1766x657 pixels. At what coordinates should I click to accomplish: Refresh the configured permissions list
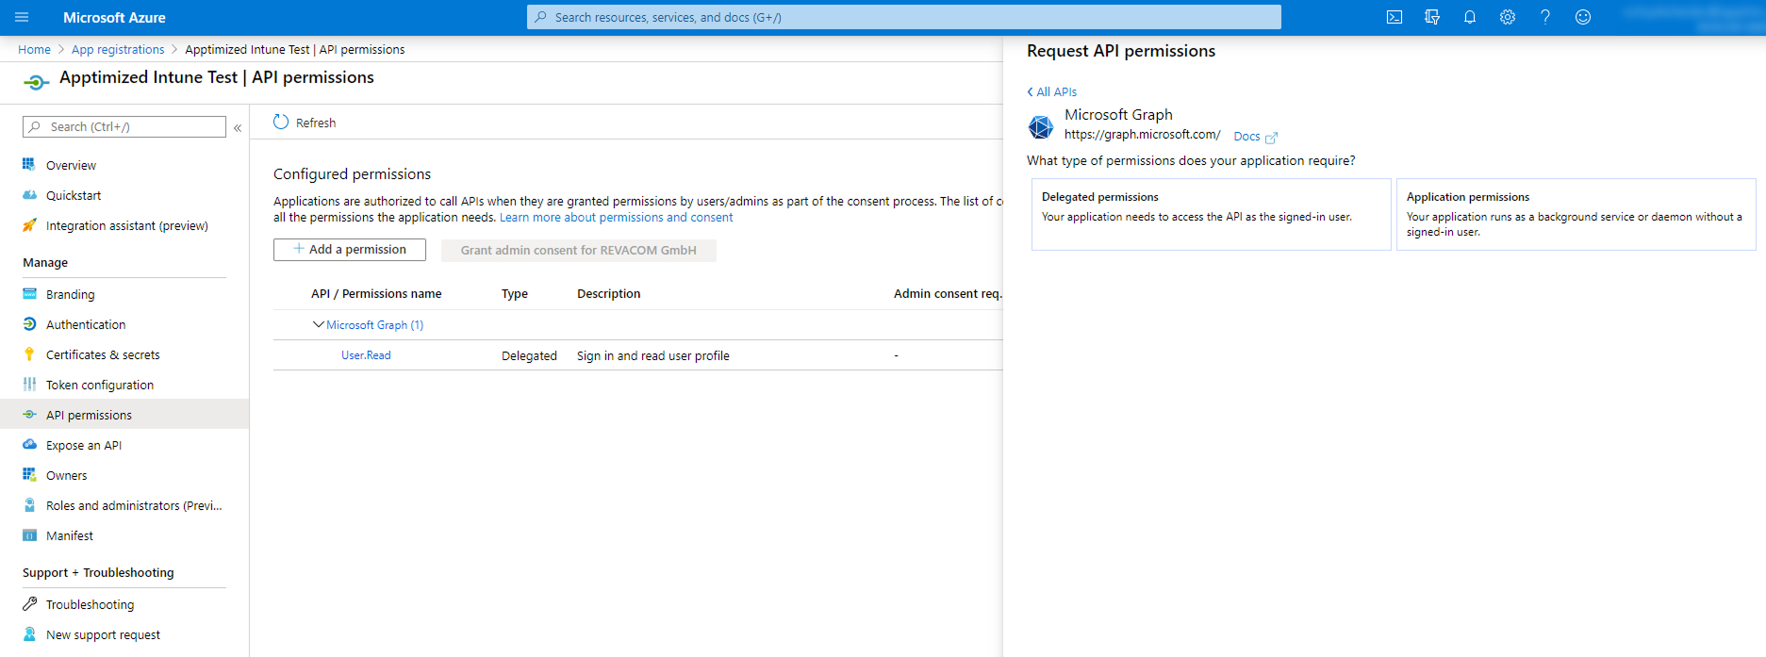point(305,123)
